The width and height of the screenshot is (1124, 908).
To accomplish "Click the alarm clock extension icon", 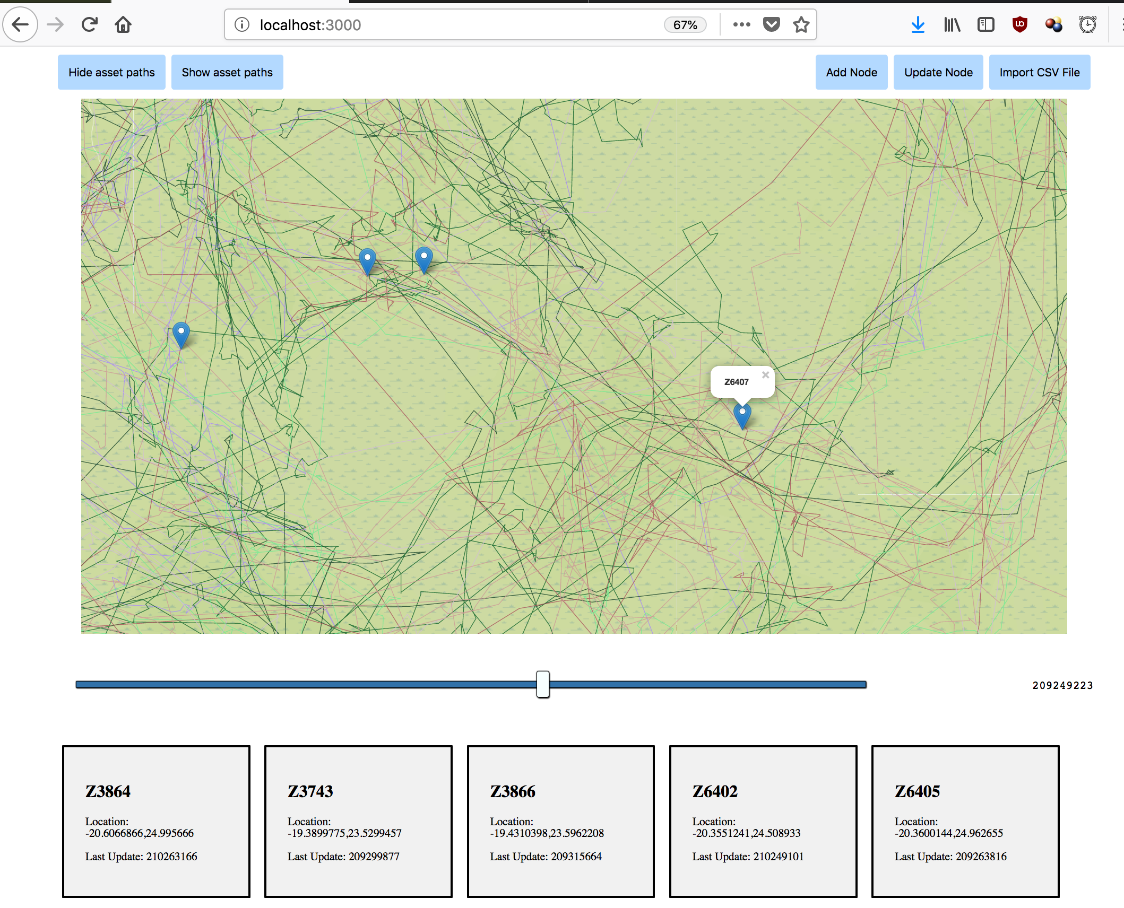I will (1087, 24).
